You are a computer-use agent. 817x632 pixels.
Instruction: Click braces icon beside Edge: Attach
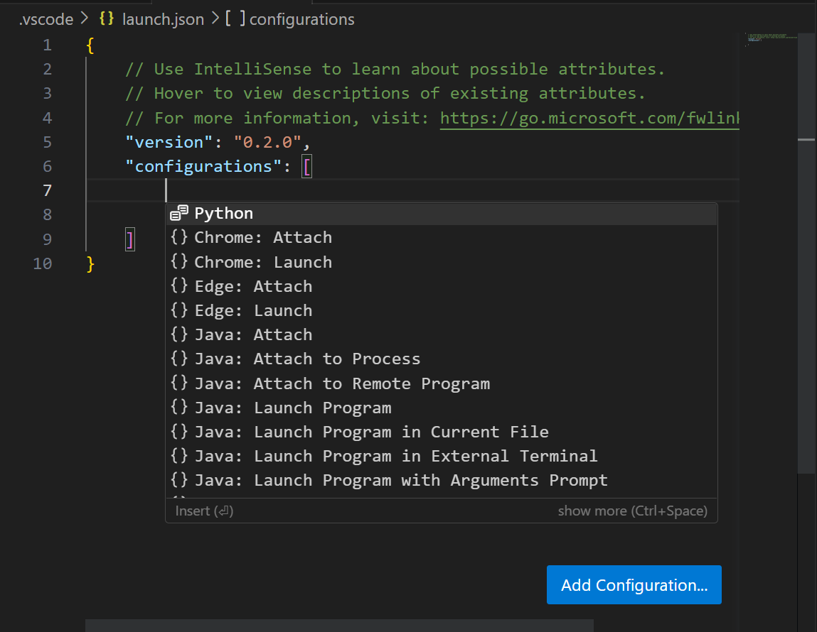click(179, 285)
